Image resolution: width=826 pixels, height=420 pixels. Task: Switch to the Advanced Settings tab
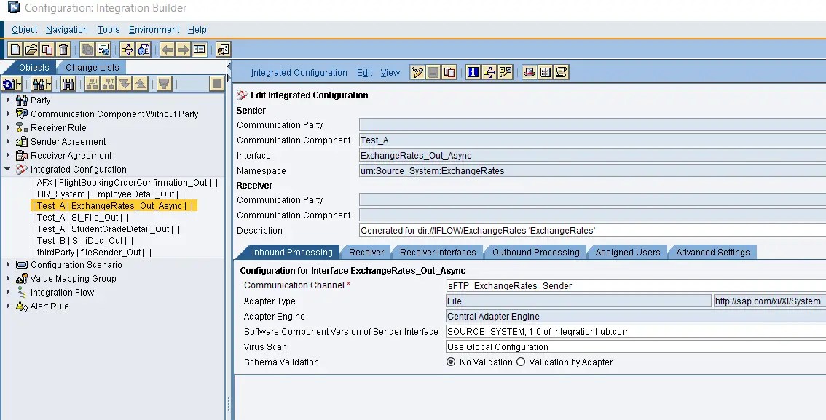712,252
